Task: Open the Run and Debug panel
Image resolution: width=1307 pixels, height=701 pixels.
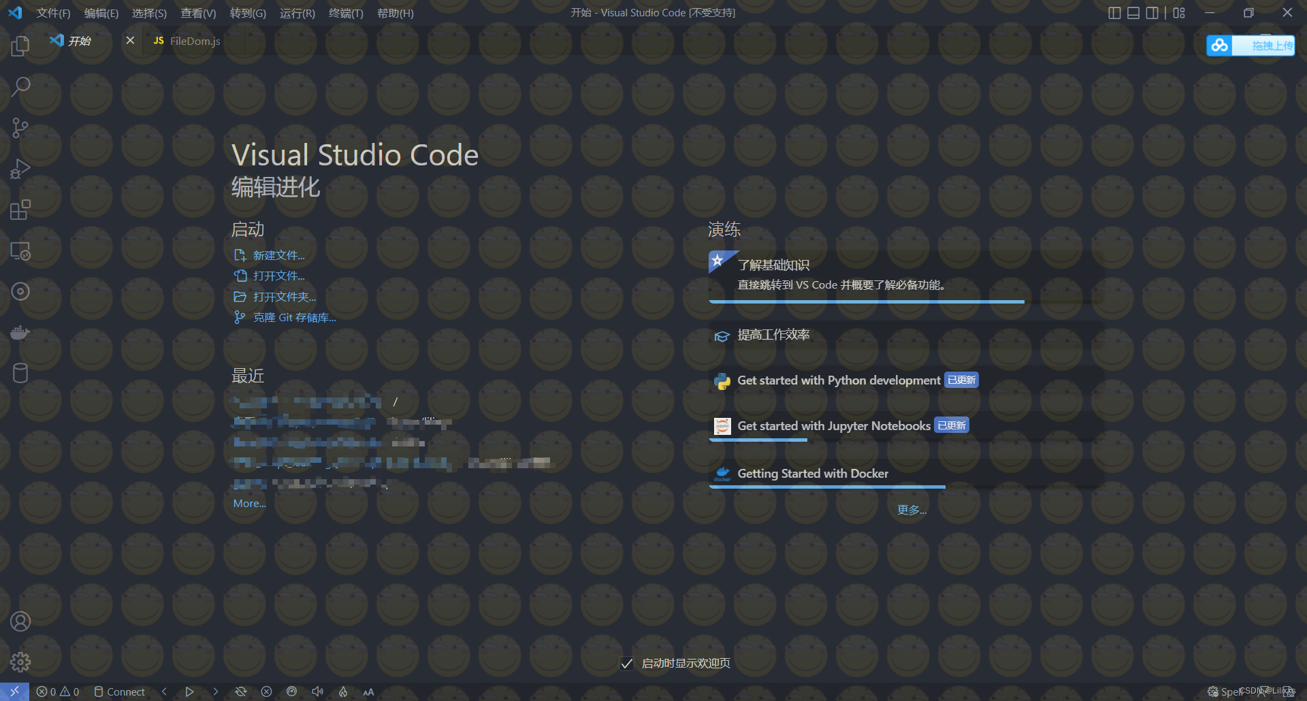Action: click(x=20, y=168)
